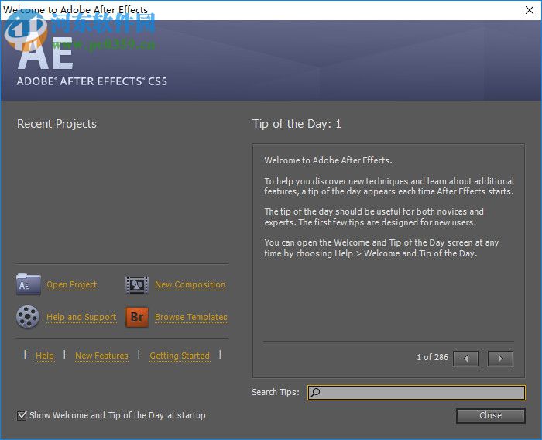Click the 'Recent Projects' heading
The image size is (542, 440).
[x=57, y=124]
